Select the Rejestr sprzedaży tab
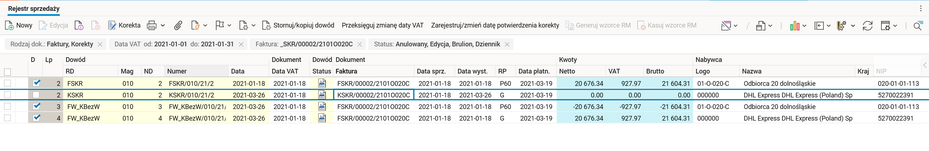The image size is (929, 151). point(34,9)
